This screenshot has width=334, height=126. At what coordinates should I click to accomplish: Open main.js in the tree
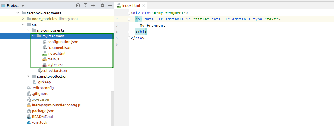(53, 59)
